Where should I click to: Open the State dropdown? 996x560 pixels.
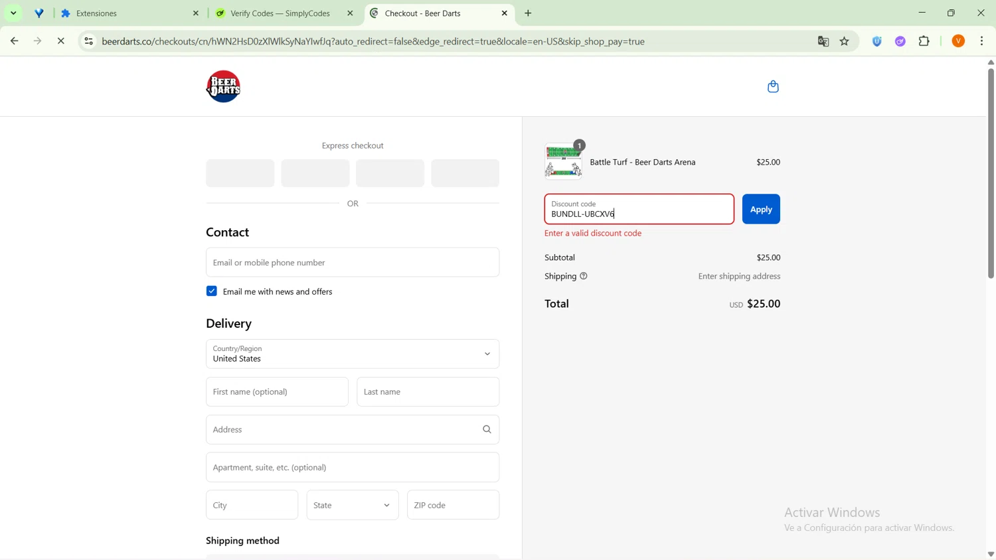point(353,505)
